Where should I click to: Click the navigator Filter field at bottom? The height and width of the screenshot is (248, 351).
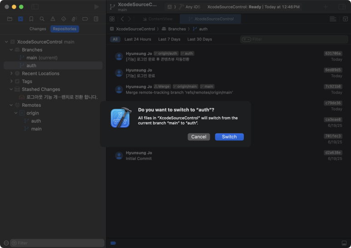[x=57, y=243]
